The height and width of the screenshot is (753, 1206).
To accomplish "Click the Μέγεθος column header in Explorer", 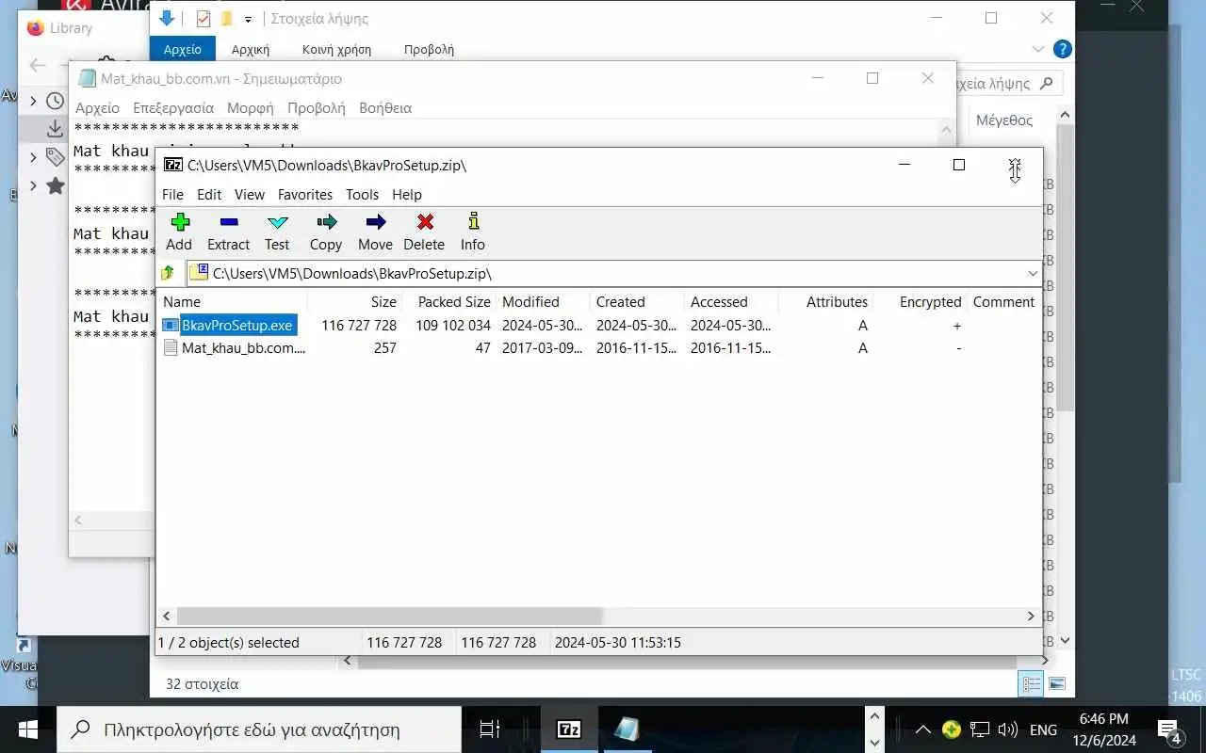I will click(x=1004, y=120).
